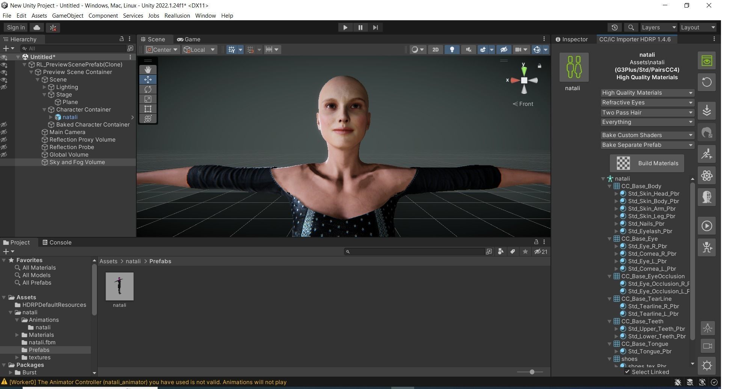Viewport: 733px width, 389px height.
Task: Click the Step frame button
Action: pyautogui.click(x=375, y=27)
